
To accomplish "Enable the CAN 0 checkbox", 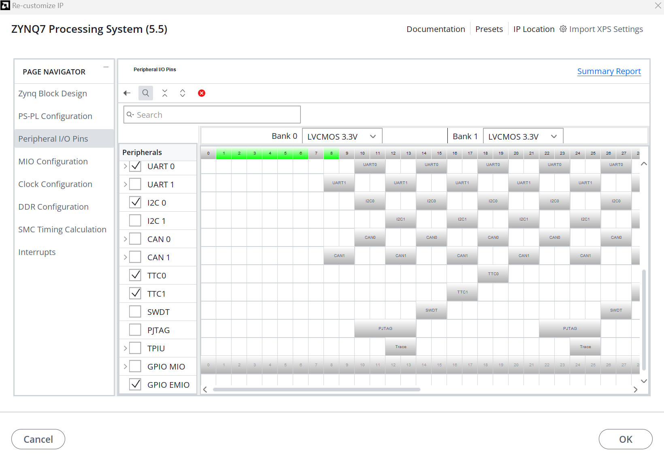I will [135, 239].
